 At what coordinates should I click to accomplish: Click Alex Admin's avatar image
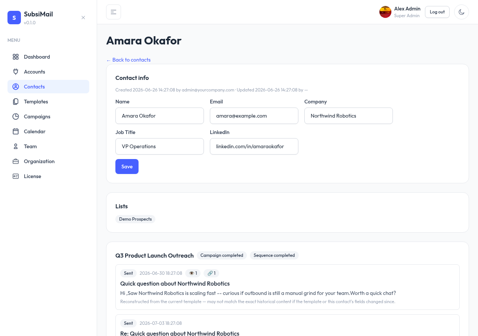(385, 12)
